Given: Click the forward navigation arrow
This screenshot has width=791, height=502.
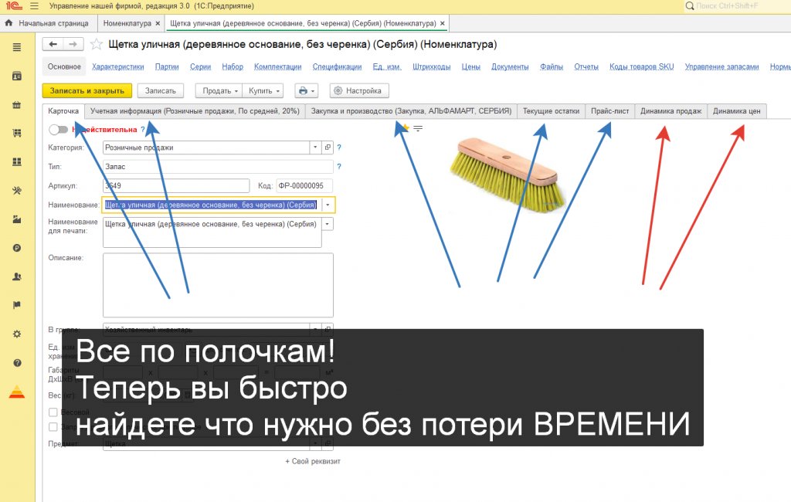Looking at the screenshot, I should coord(73,44).
